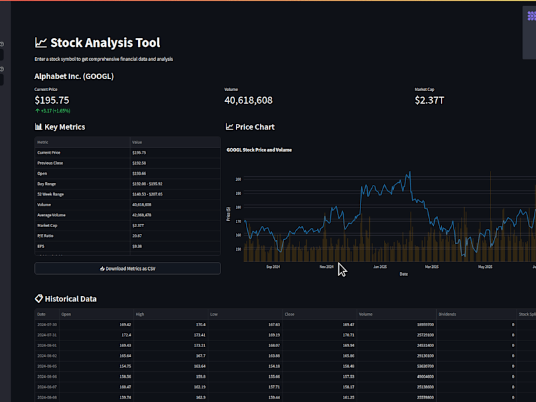Click the GOOGL Stock Price and Volume chart title
Screen dimensions: 536x402
[259, 149]
